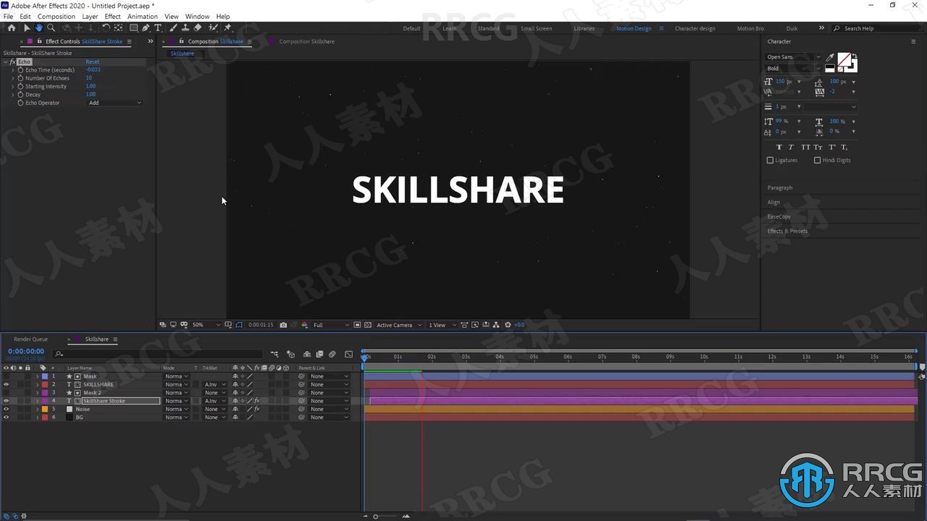Pick the Zoom magnifier tool
Image resolution: width=927 pixels, height=521 pixels.
click(x=51, y=28)
